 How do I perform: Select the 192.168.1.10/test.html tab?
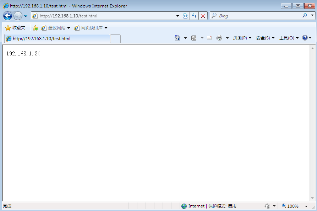[x=57, y=39]
